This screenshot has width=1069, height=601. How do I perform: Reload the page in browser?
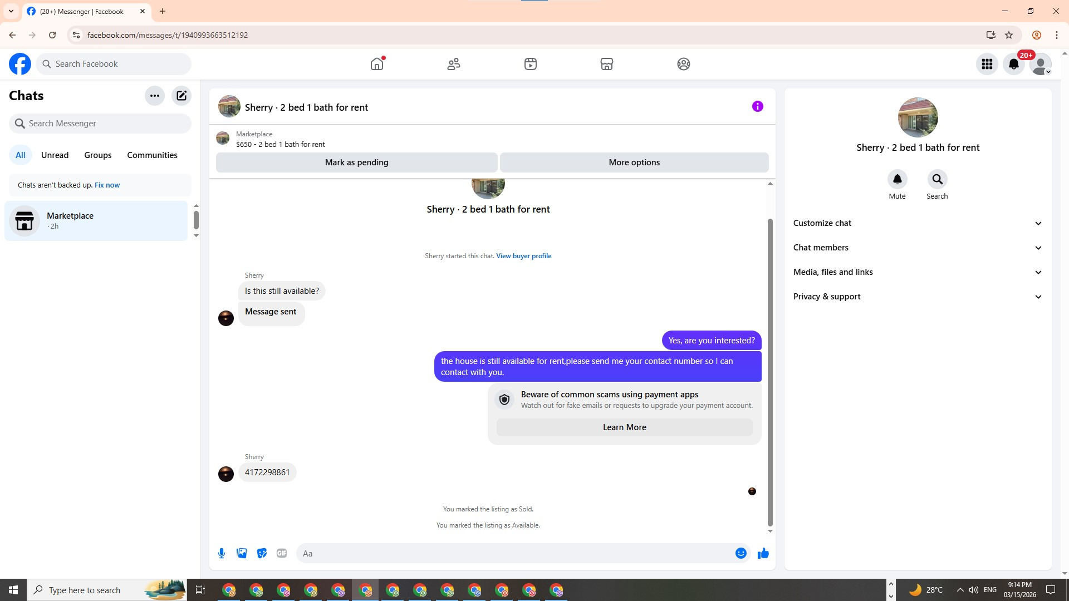[52, 35]
